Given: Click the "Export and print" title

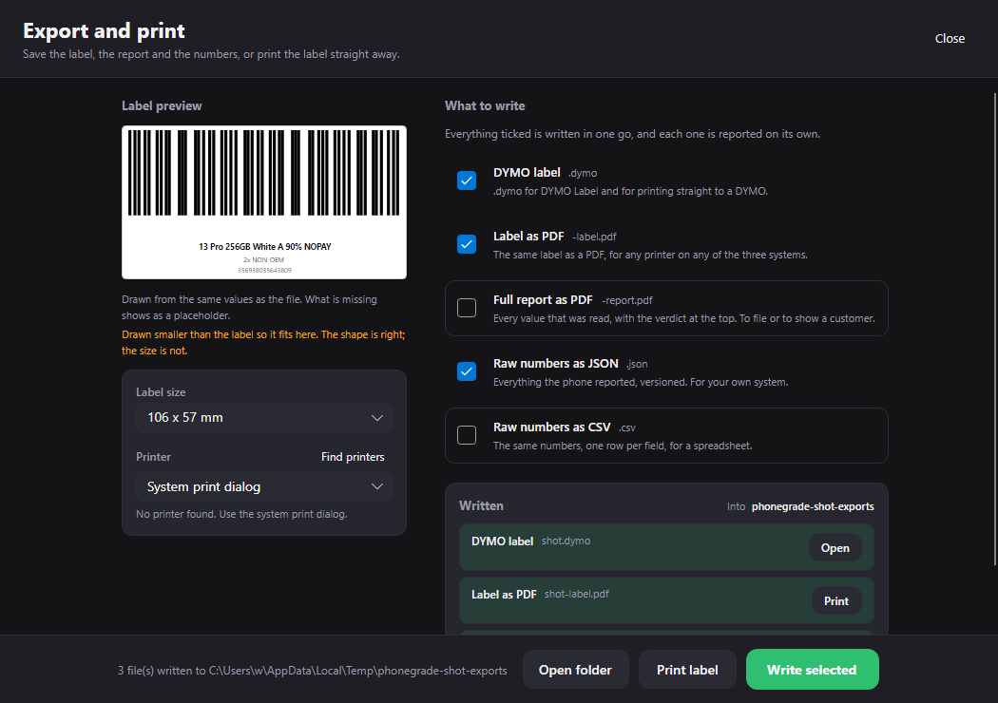Looking at the screenshot, I should click(x=104, y=30).
